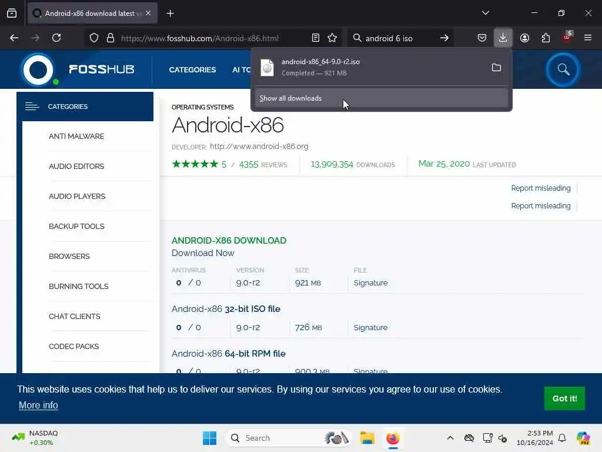Open the Pocket save icon
Screen dimensions: 602x452
[x=482, y=38]
